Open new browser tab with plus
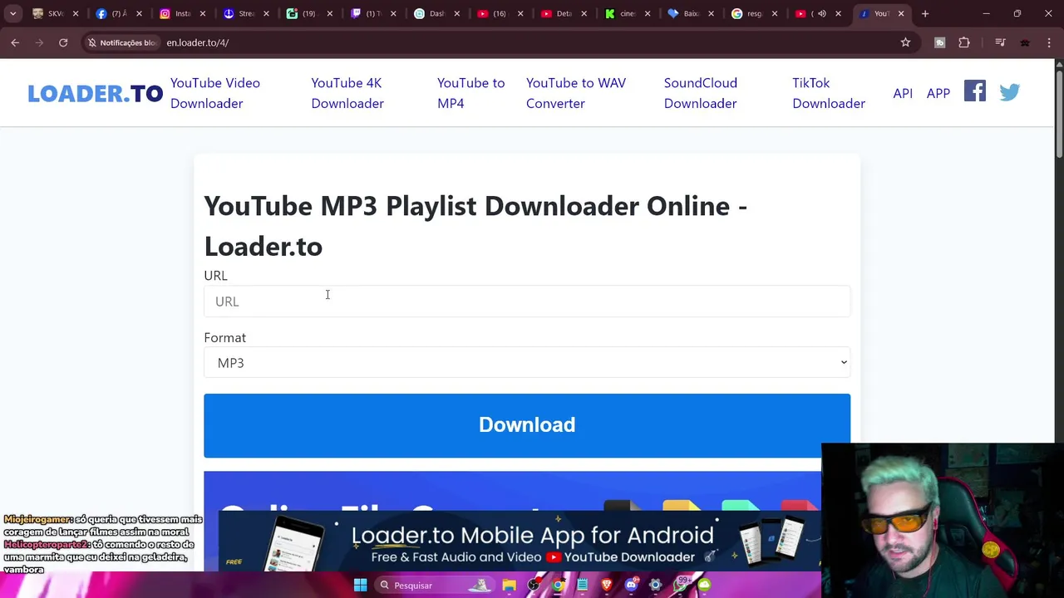This screenshot has height=598, width=1064. pyautogui.click(x=925, y=13)
